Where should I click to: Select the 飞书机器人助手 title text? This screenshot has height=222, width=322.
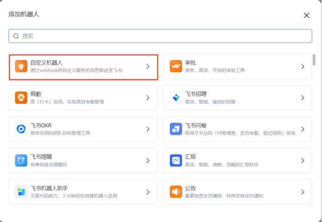click(x=49, y=188)
